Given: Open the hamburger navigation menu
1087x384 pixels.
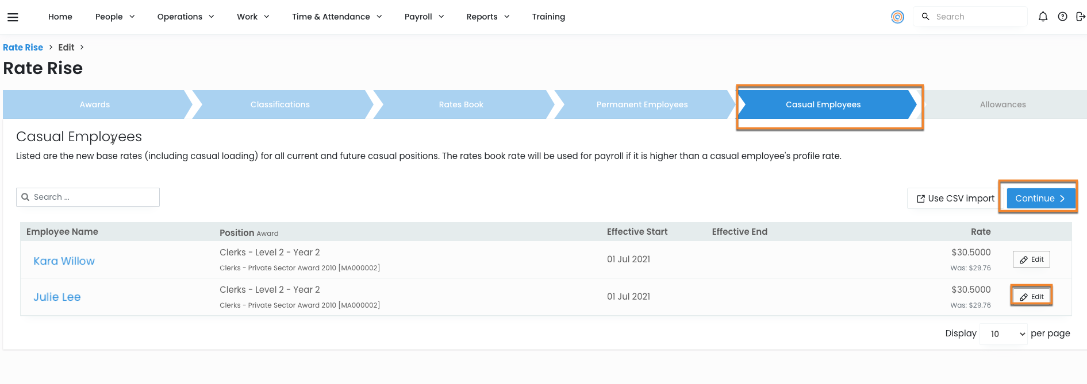Looking at the screenshot, I should click(13, 17).
